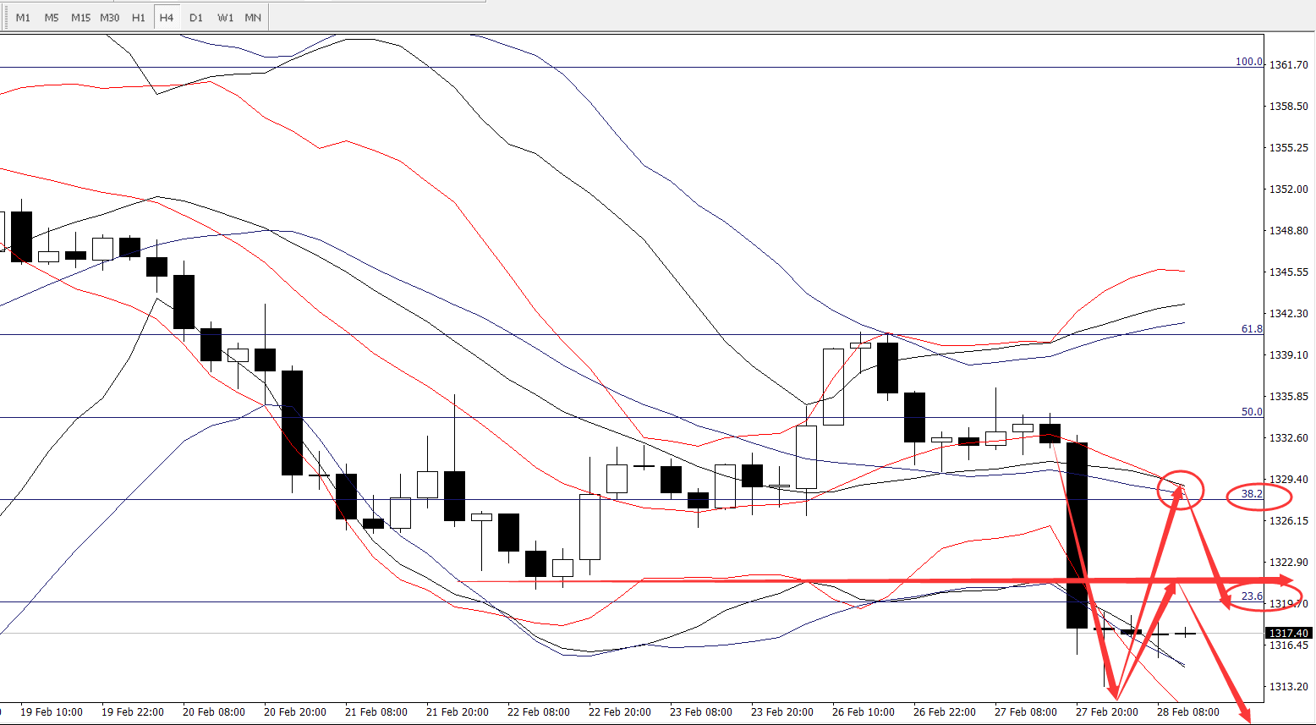Viewport: 1316px width, 725px height.
Task: Click the 26 Feb 10:00 time label
Action: click(x=863, y=712)
